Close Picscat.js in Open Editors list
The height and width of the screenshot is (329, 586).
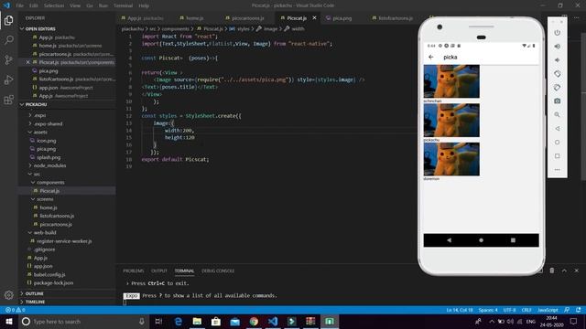(28, 62)
